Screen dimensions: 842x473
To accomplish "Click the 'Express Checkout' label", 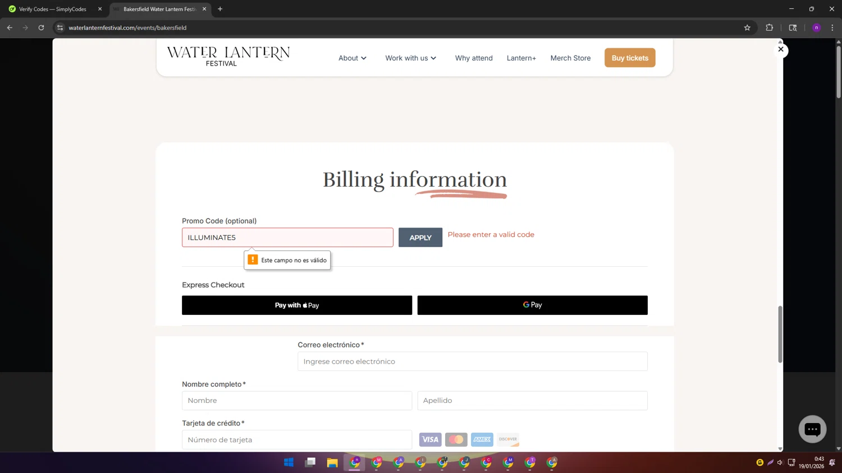I will click(x=213, y=285).
